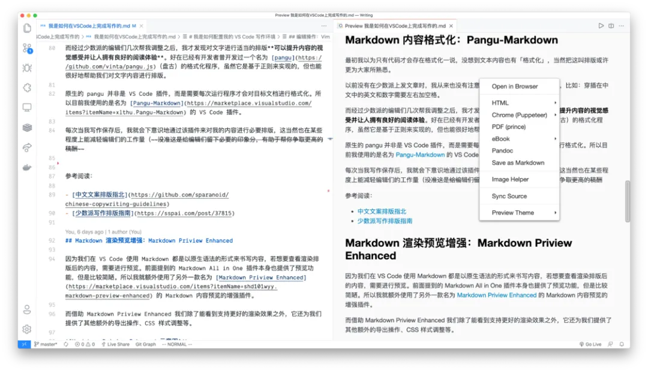
Task: Open notifications bell in status bar
Action: (622, 344)
